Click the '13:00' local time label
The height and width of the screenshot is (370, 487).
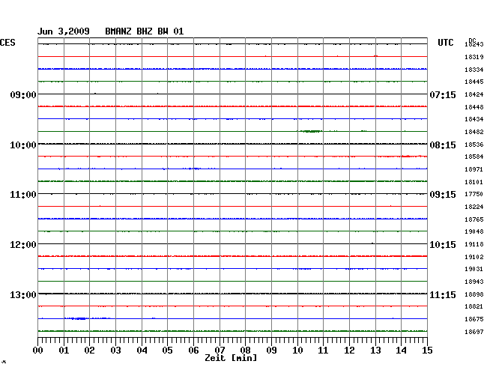[23, 294]
